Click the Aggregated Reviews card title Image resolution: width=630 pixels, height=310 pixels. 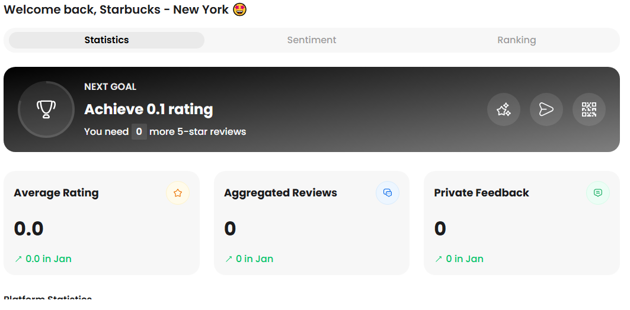(x=280, y=193)
